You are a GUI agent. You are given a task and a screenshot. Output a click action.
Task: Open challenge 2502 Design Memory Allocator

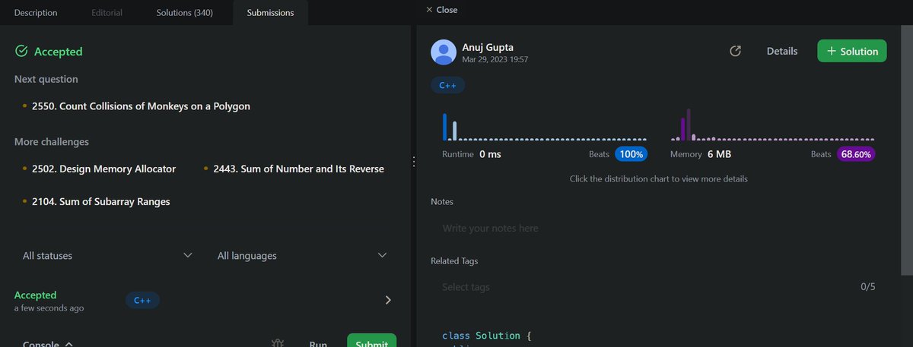(103, 169)
